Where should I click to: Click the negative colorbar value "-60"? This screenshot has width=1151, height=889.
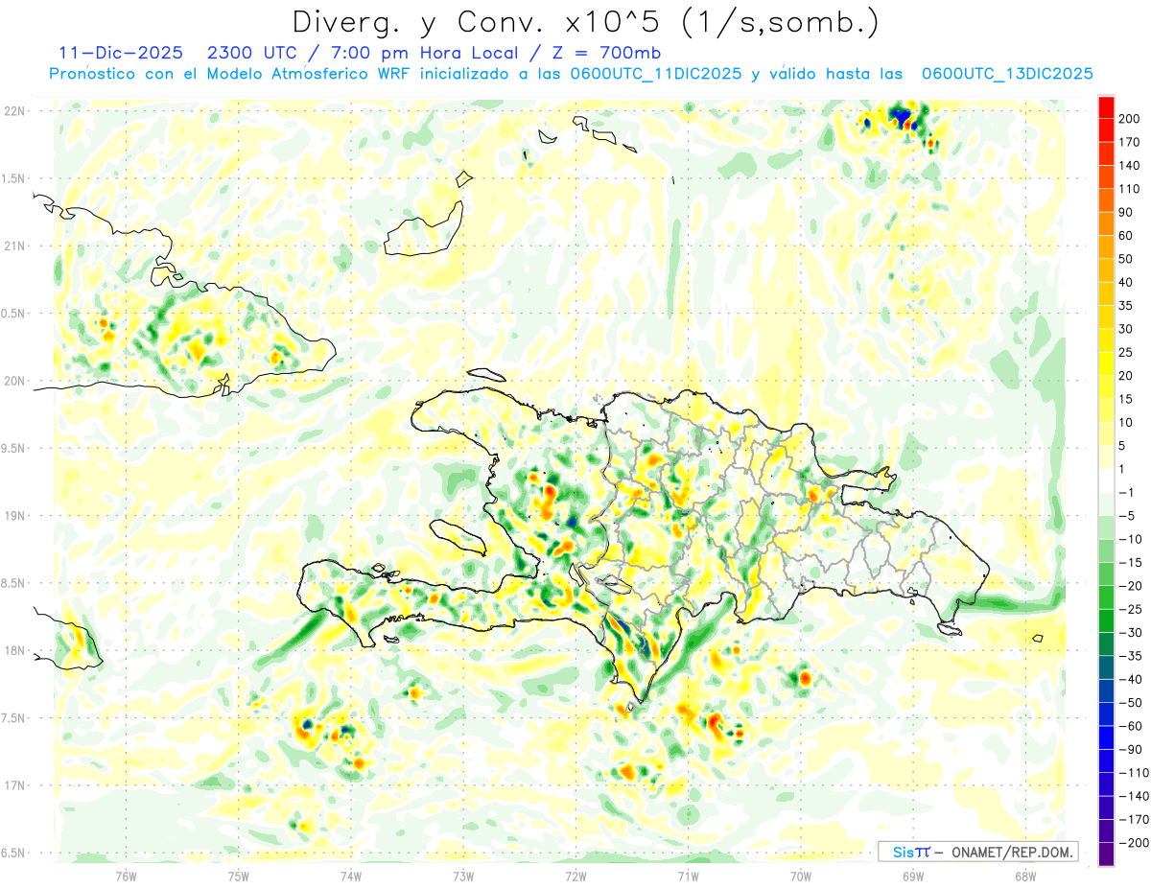(x=1131, y=726)
